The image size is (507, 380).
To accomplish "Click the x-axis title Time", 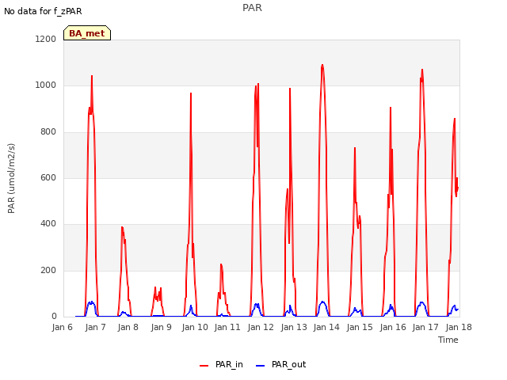I will pyautogui.click(x=448, y=340).
